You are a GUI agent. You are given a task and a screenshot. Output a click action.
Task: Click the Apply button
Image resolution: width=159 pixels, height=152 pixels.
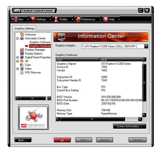84,140
